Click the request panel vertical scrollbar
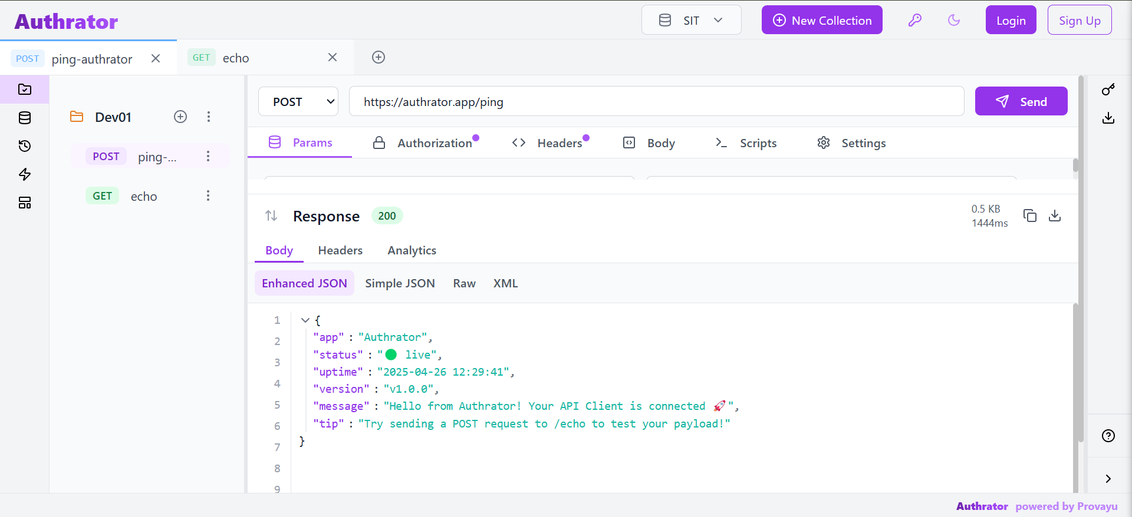This screenshot has height=517, width=1132. 1075,165
